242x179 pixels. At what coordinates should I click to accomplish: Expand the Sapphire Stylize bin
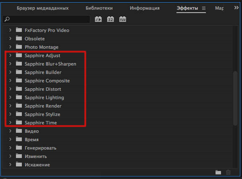pyautogui.click(x=10, y=114)
